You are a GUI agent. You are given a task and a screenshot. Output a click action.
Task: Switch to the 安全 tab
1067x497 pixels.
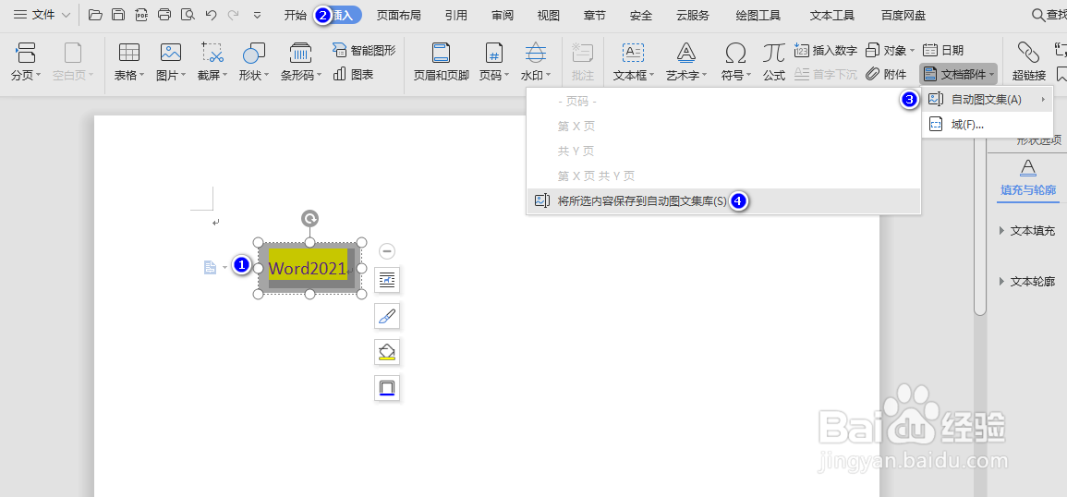pos(641,15)
